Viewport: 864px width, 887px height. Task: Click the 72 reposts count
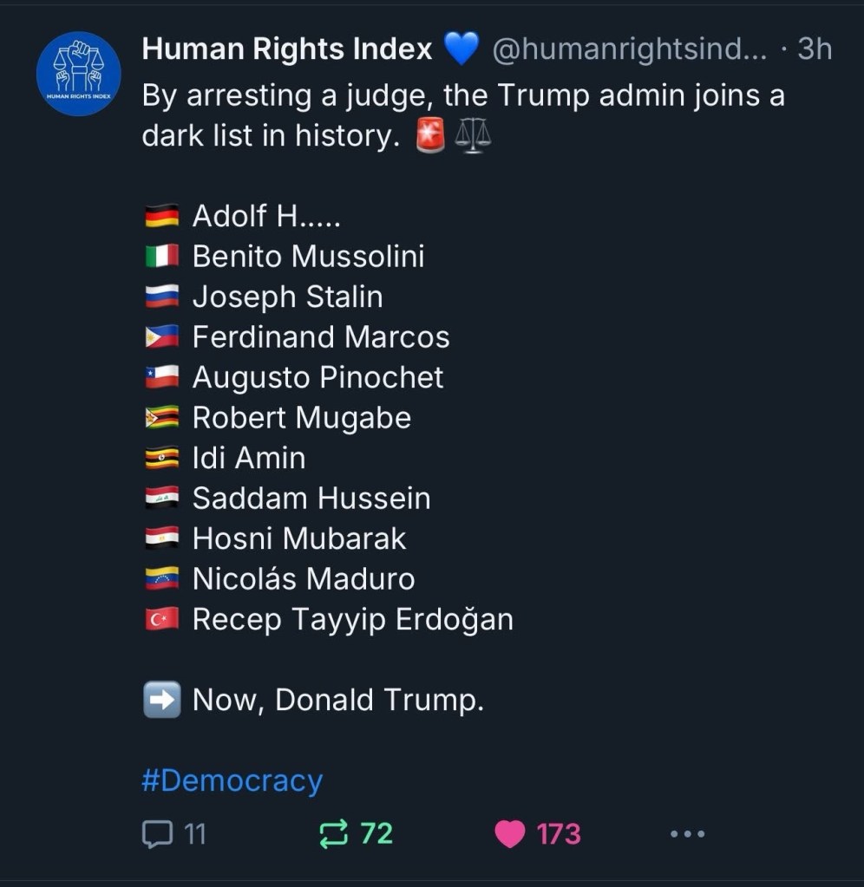(x=376, y=834)
